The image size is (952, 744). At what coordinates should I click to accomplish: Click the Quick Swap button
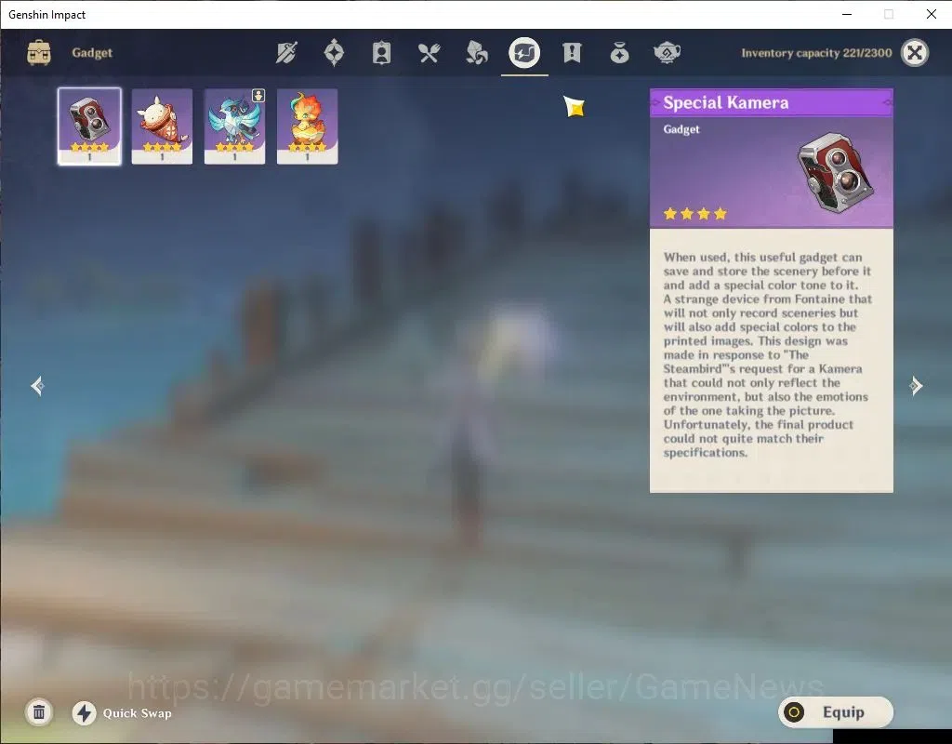tap(122, 713)
